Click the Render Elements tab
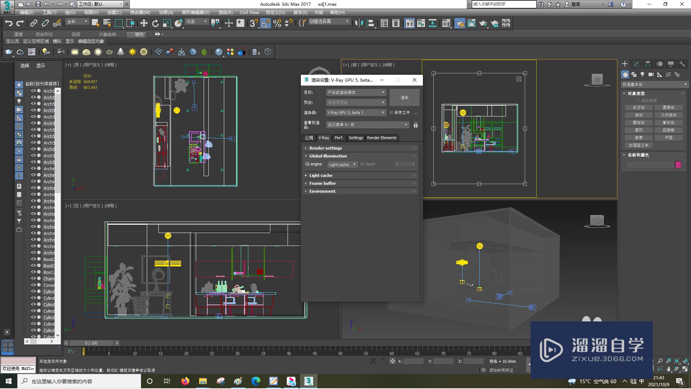 tap(381, 137)
